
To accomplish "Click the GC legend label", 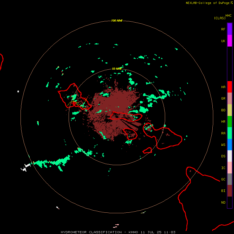I will (x=223, y=179).
